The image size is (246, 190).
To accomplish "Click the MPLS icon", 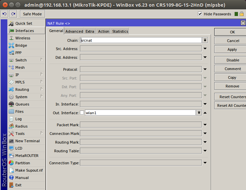I will tap(11, 82).
